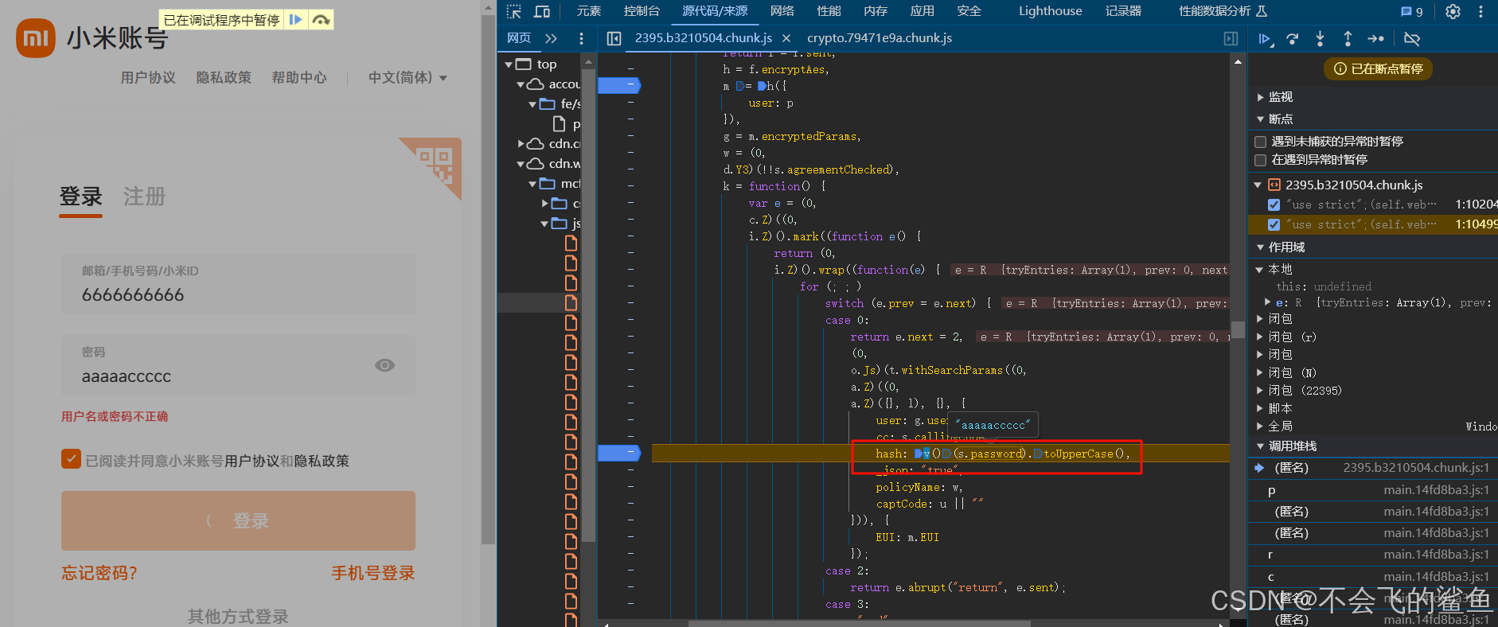Step out of current function

(x=1348, y=38)
